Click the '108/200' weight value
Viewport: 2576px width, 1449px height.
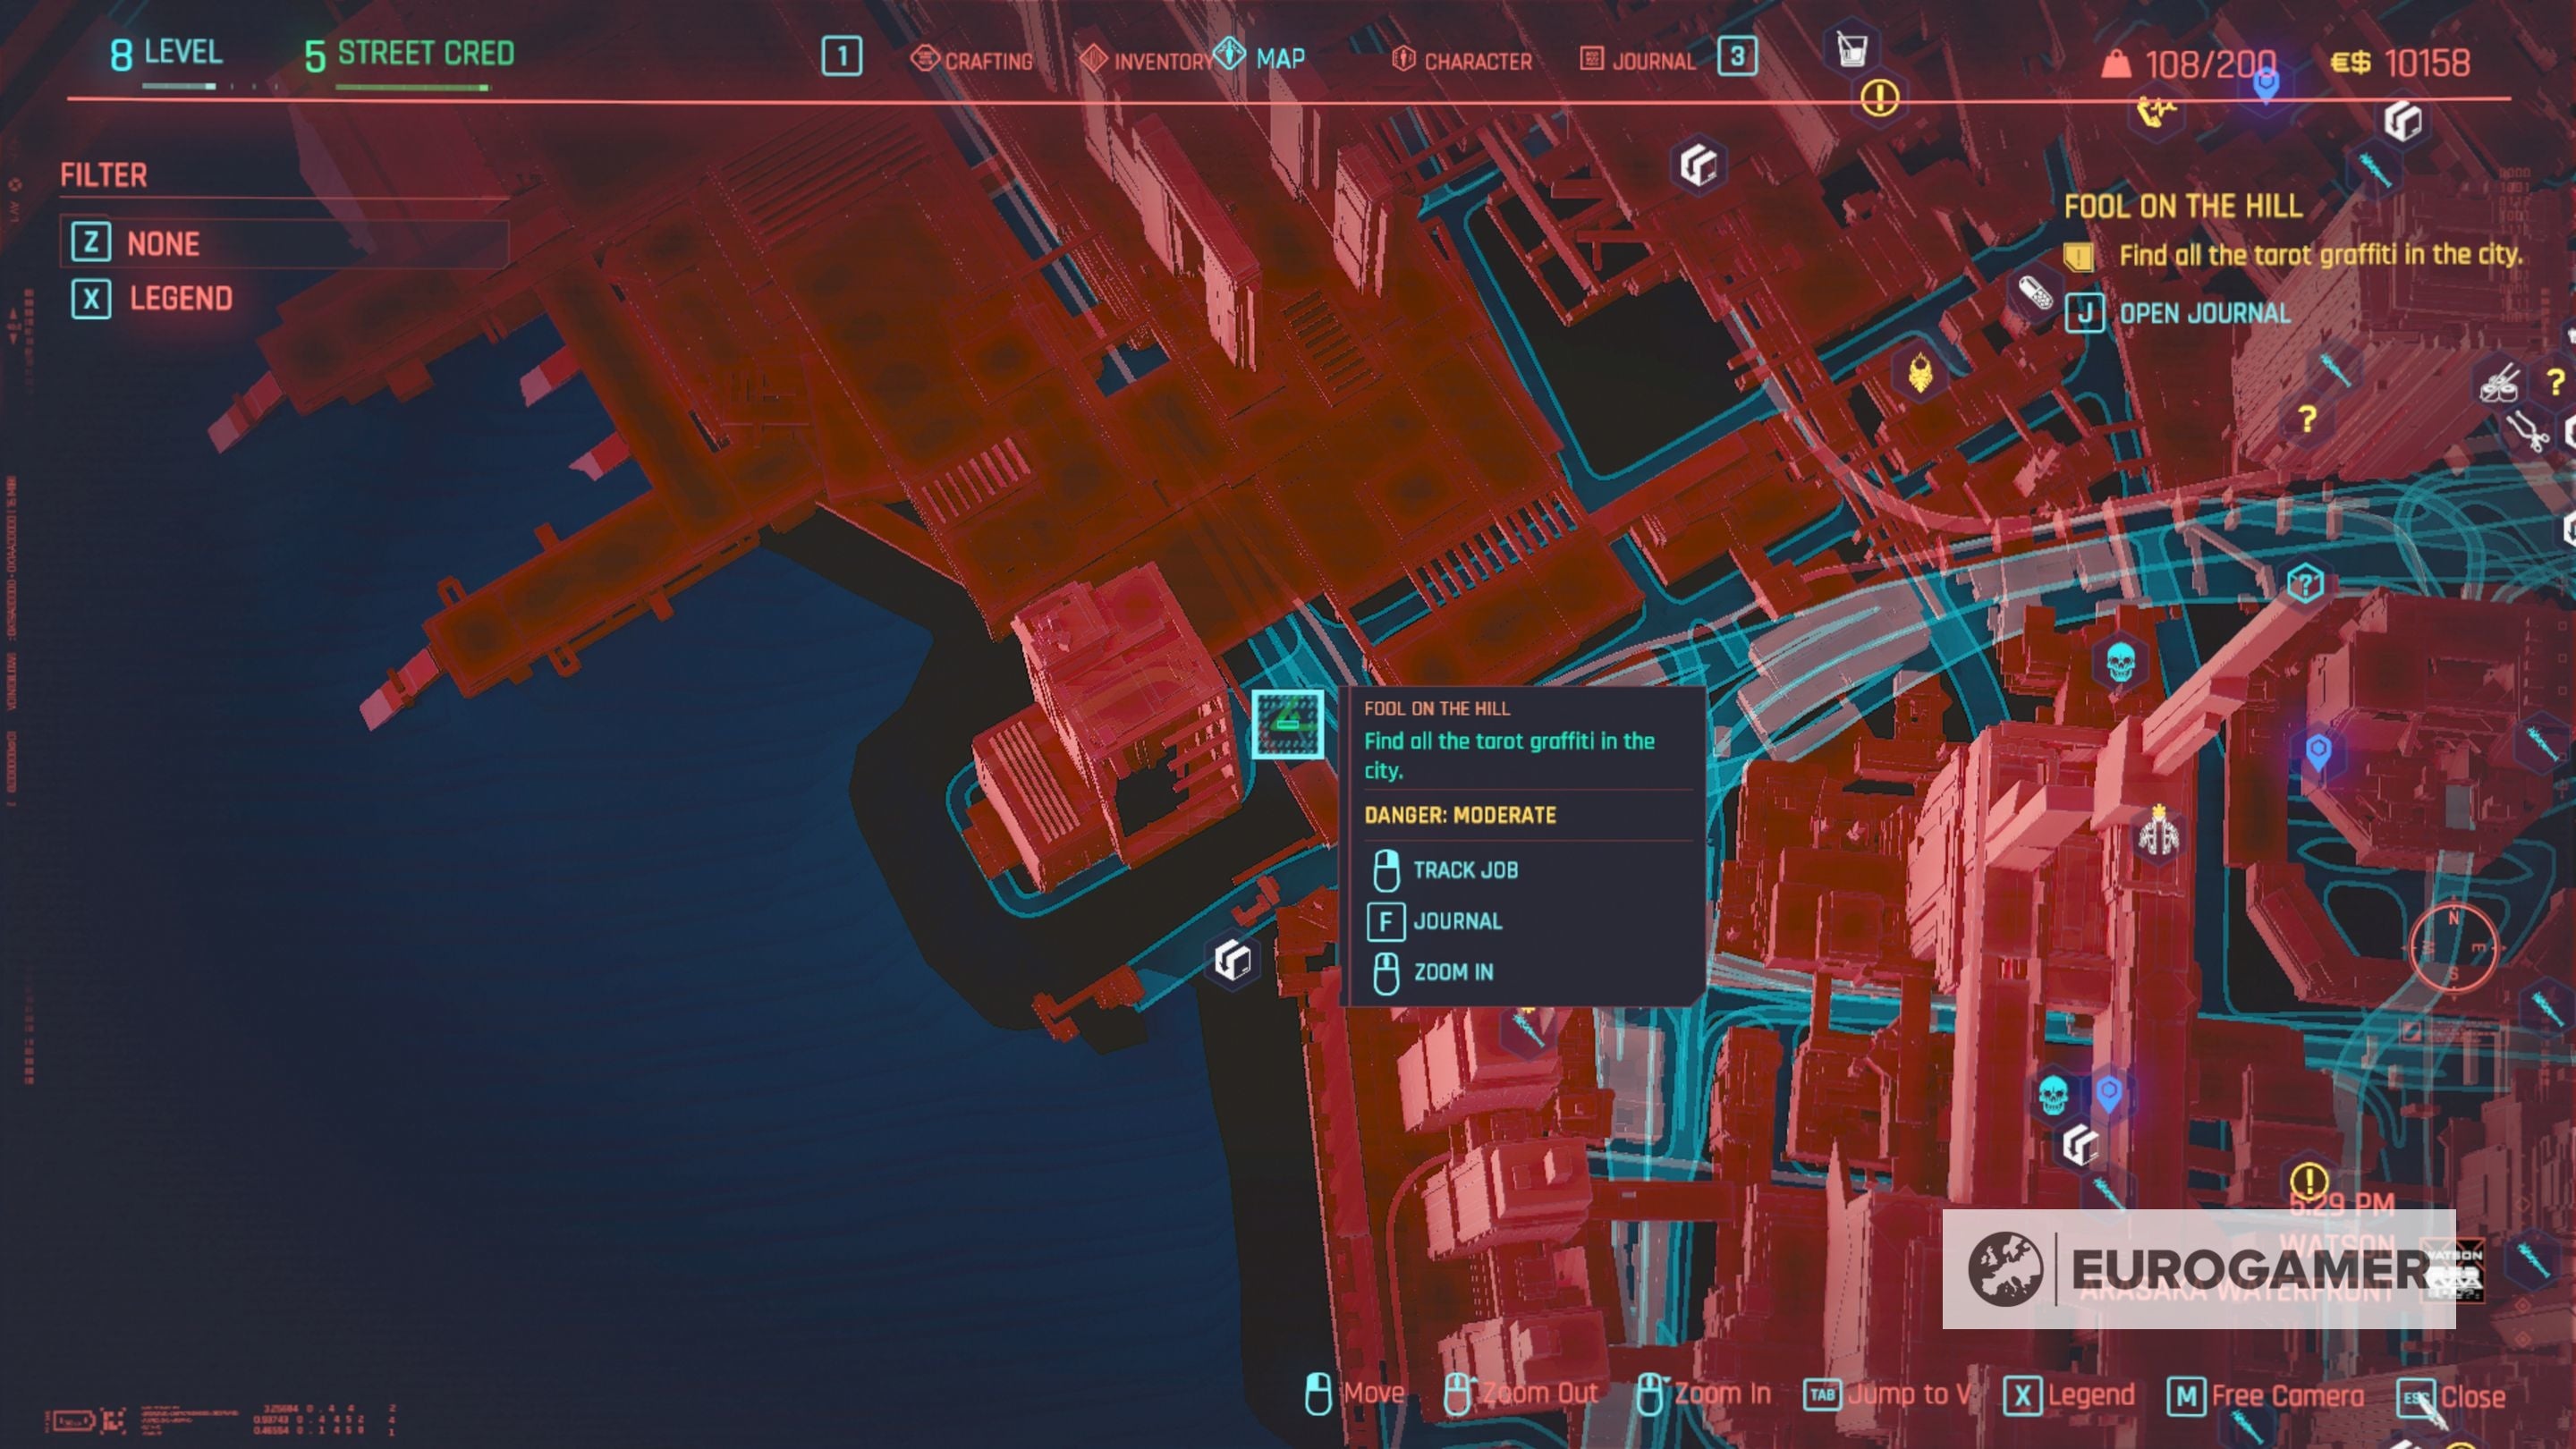tap(2211, 64)
